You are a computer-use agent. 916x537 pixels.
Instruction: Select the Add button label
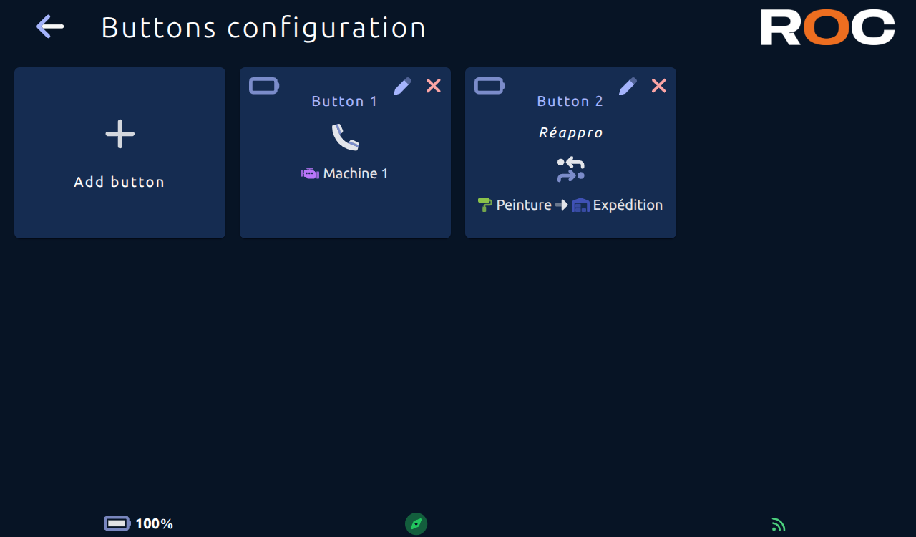pos(120,182)
